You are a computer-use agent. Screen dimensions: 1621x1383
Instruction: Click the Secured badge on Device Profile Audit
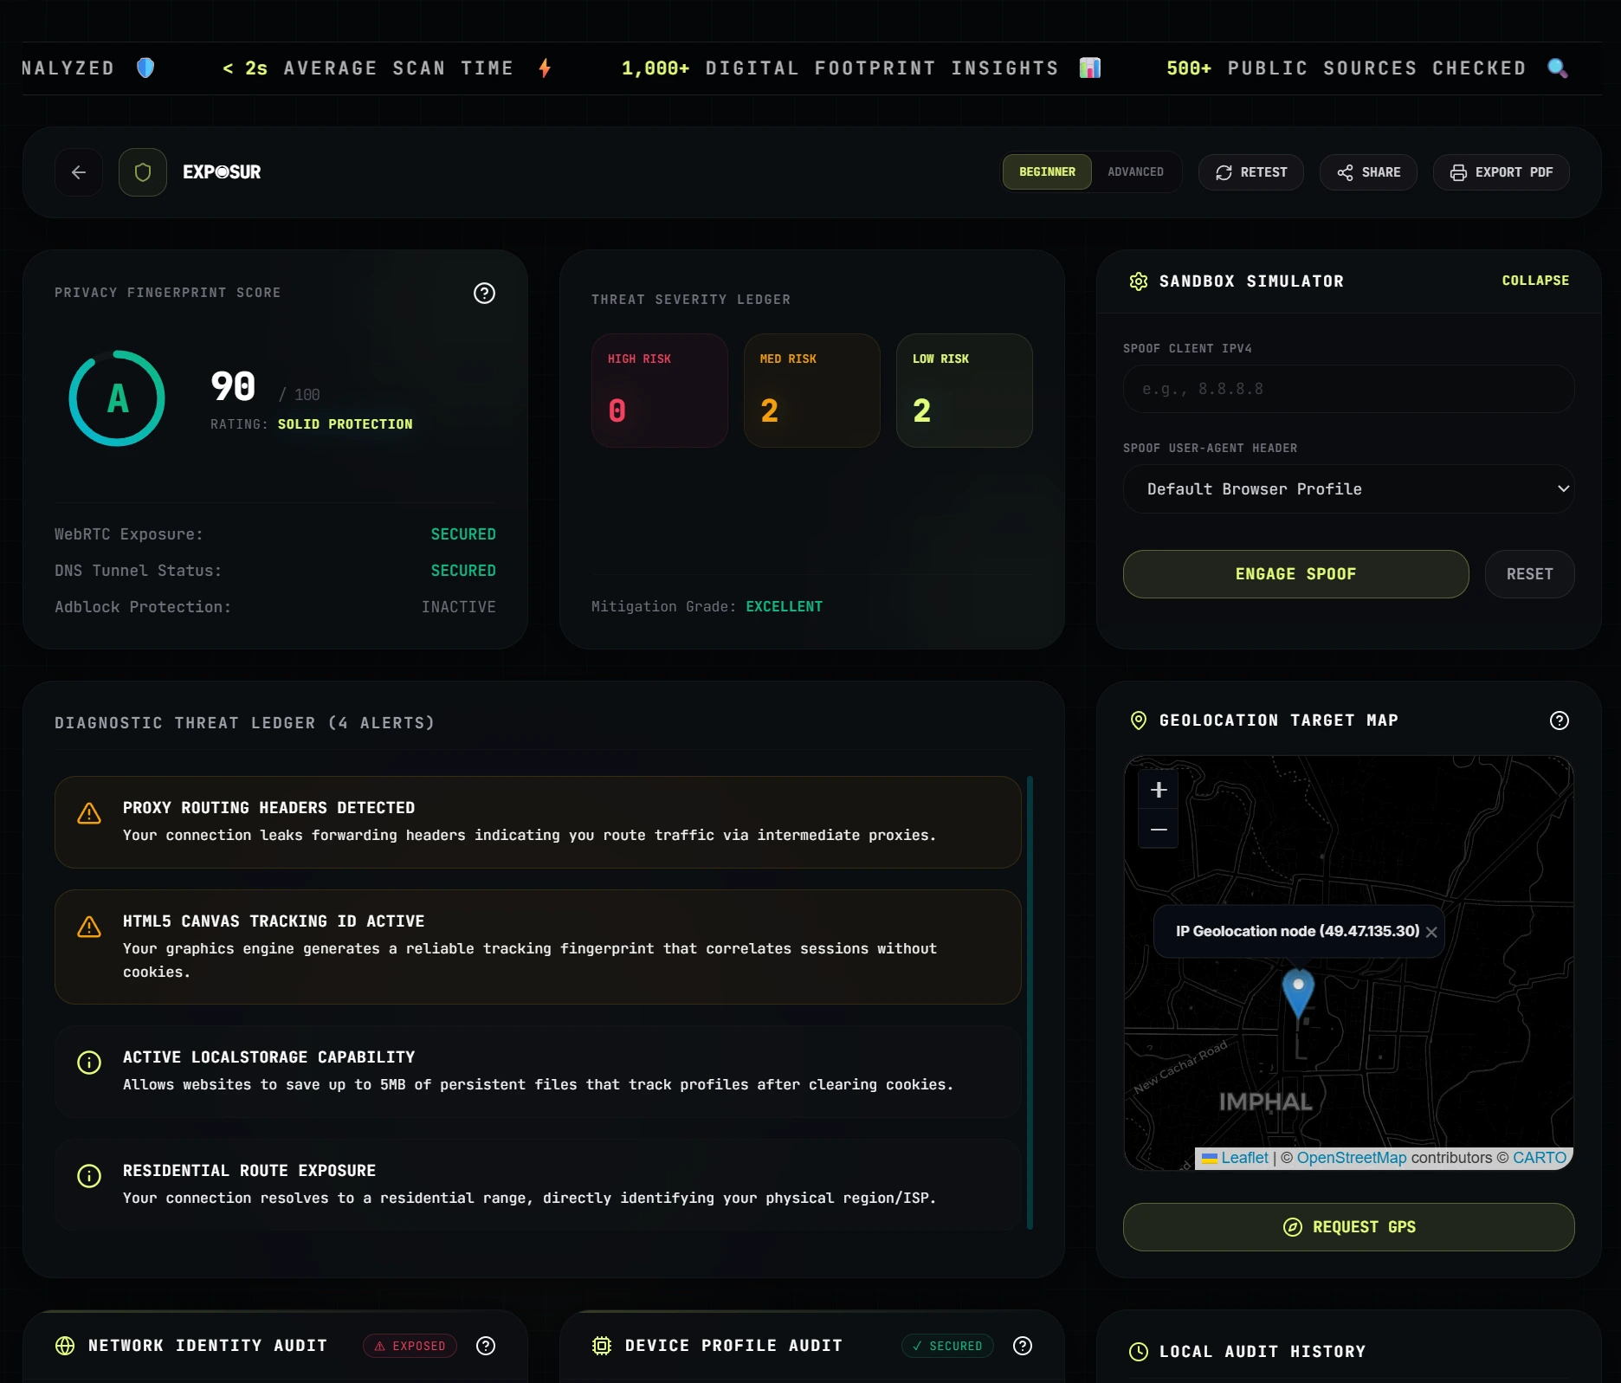pos(947,1346)
